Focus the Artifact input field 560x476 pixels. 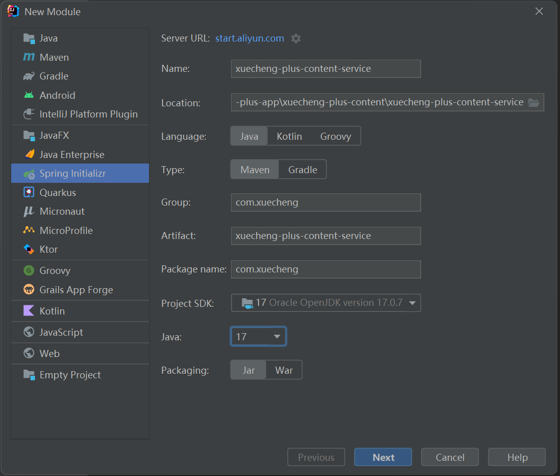pos(326,236)
